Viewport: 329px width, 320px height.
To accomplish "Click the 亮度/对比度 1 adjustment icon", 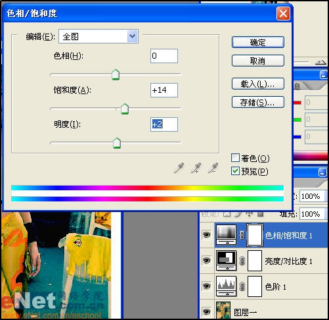I will coord(227,261).
